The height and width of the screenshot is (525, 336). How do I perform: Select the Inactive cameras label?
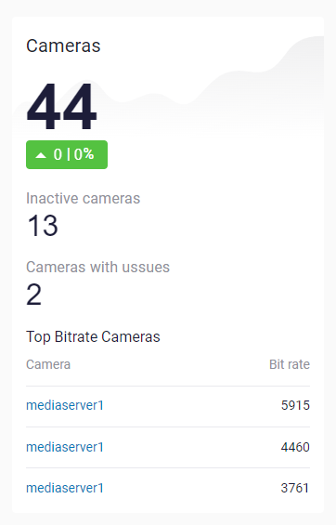83,198
